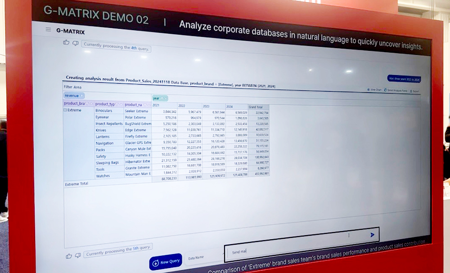Thumbs down the 4th query response
This screenshot has width=450, height=273.
(76, 43)
